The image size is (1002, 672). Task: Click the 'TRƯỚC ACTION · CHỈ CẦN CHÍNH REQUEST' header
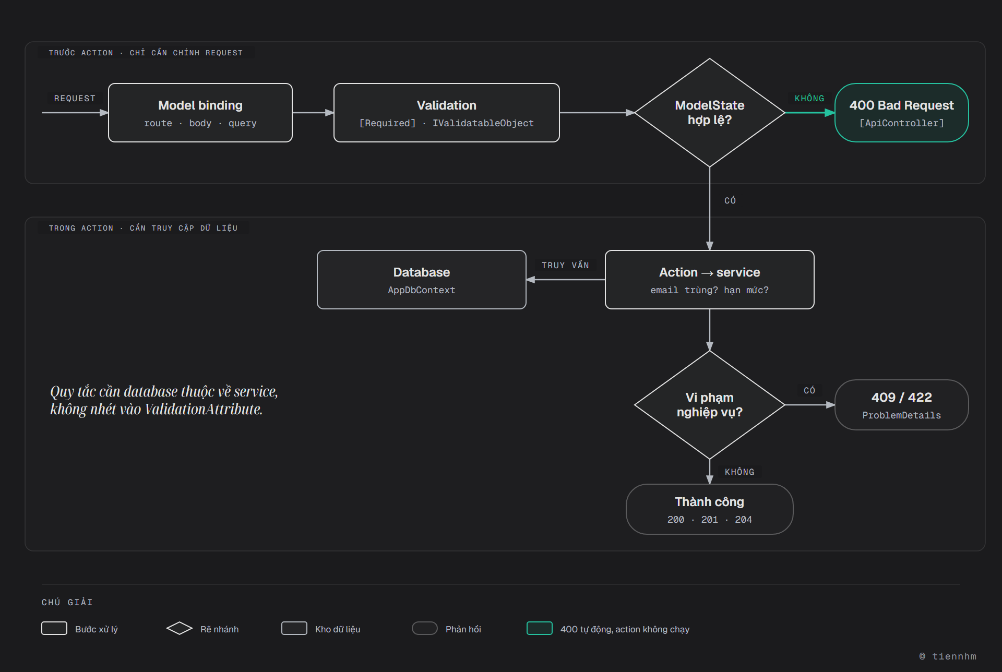[x=146, y=53]
